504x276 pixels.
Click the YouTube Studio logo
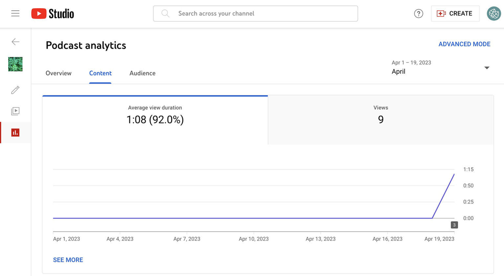(x=52, y=13)
